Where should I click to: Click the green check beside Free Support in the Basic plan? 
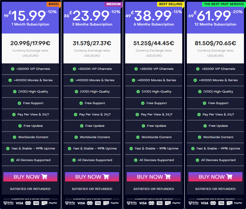pyautogui.click(x=19, y=103)
